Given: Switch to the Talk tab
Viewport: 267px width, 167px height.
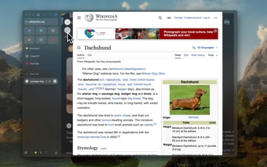Looking at the screenshot, I should [x=89, y=55].
